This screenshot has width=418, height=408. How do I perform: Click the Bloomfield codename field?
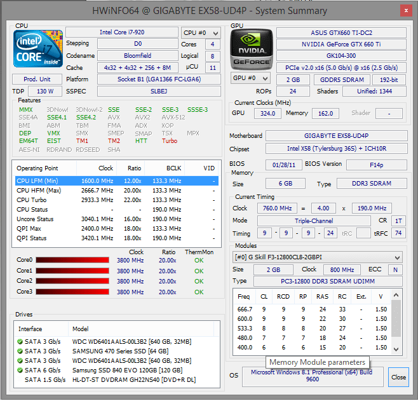pyautogui.click(x=138, y=56)
